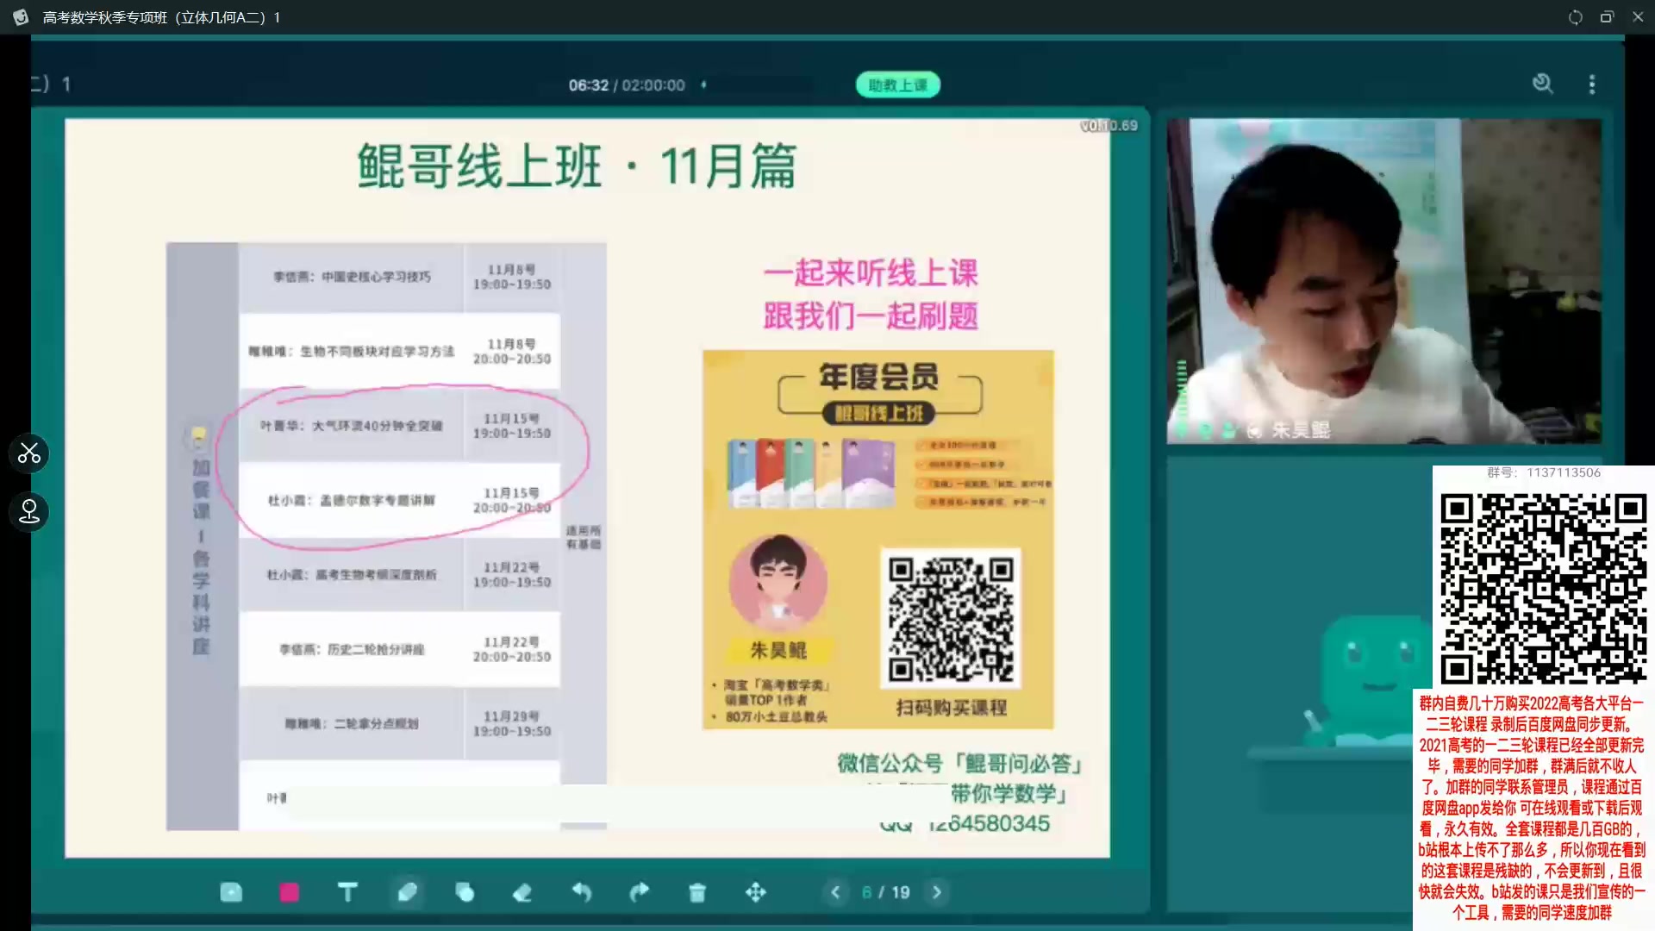Go to next slide with the right chevron
The height and width of the screenshot is (931, 1655).
pos(937,892)
